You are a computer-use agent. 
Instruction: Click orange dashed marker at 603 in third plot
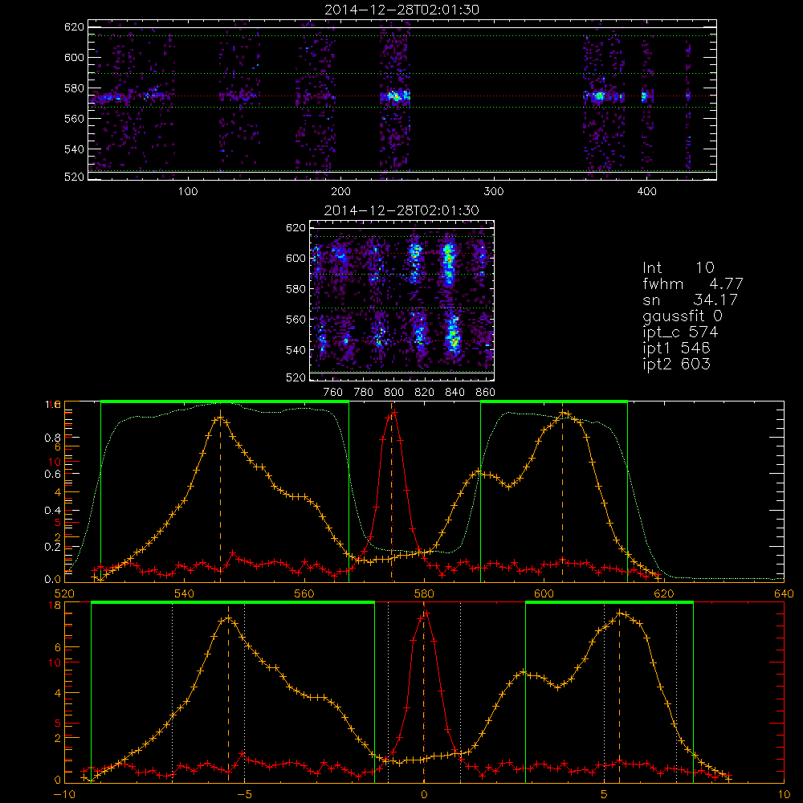(x=562, y=495)
